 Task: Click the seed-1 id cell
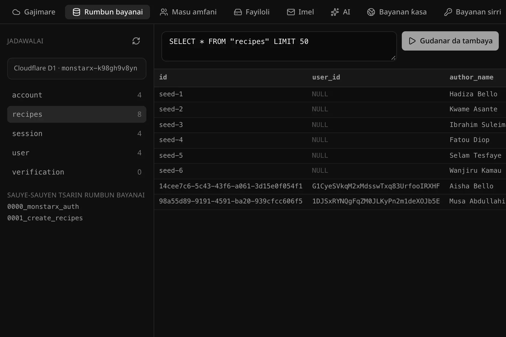tap(171, 94)
